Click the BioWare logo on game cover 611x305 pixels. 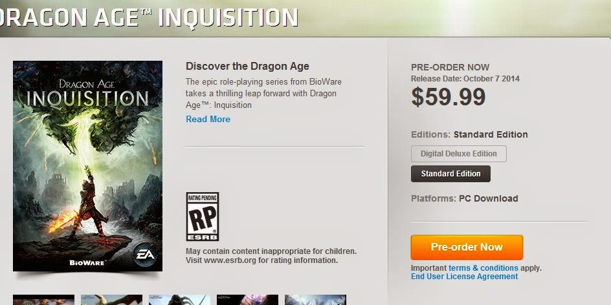coord(87,262)
